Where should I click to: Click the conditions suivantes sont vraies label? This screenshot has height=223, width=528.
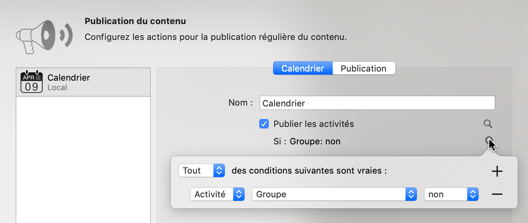click(309, 171)
